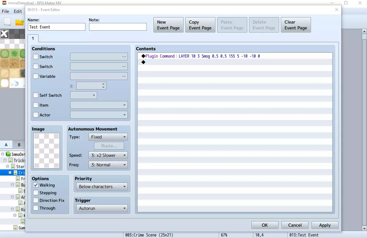
Task: Open the first Switch condition selector ellipsis
Action: click(124, 57)
